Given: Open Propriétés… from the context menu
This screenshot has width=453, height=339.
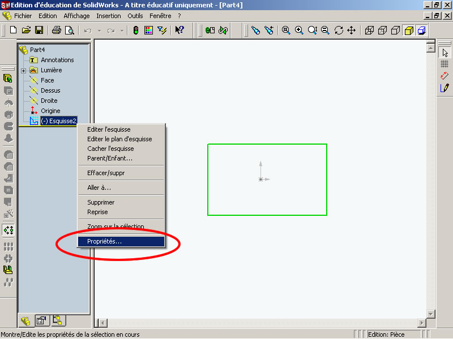Looking at the screenshot, I should [121, 241].
